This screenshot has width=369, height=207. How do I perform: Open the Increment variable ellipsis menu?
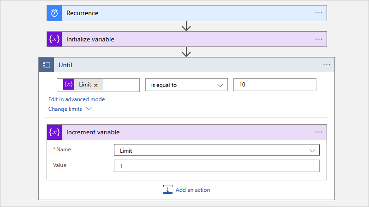[319, 132]
